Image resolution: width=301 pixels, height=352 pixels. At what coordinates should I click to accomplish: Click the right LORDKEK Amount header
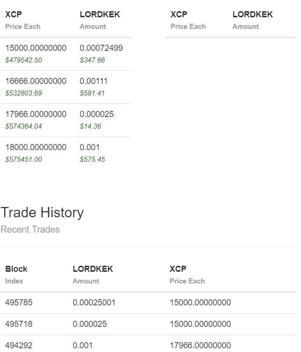pyautogui.click(x=253, y=20)
